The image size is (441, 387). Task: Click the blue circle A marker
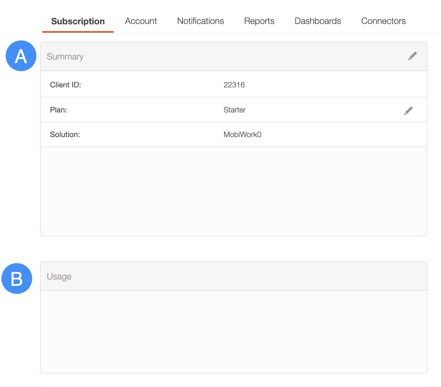[21, 56]
